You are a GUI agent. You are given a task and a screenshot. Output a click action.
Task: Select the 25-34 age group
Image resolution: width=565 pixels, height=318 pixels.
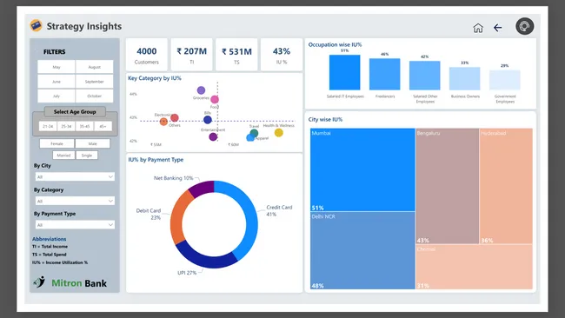click(x=66, y=126)
